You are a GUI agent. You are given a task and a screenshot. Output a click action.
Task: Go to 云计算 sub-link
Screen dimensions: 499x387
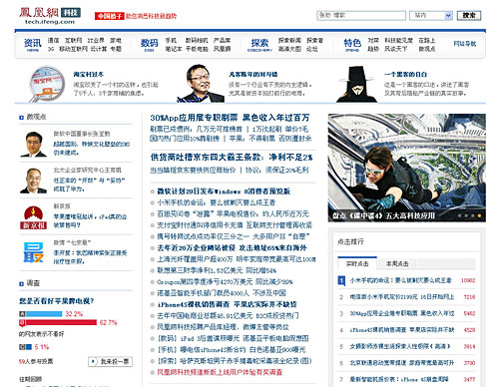[99, 49]
